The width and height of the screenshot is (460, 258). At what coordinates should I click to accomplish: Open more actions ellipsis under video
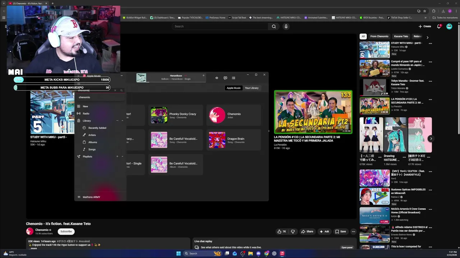pyautogui.click(x=353, y=231)
